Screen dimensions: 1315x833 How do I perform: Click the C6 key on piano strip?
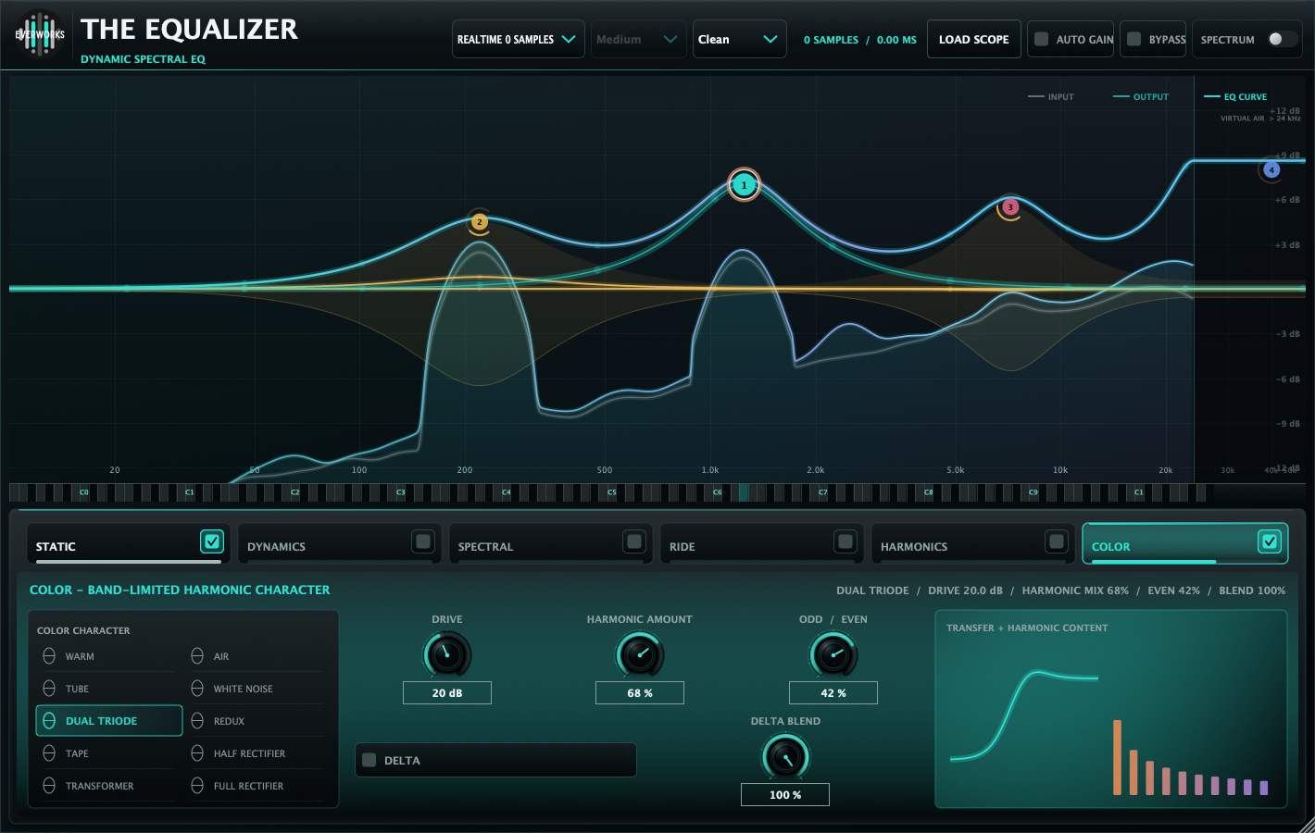(717, 492)
